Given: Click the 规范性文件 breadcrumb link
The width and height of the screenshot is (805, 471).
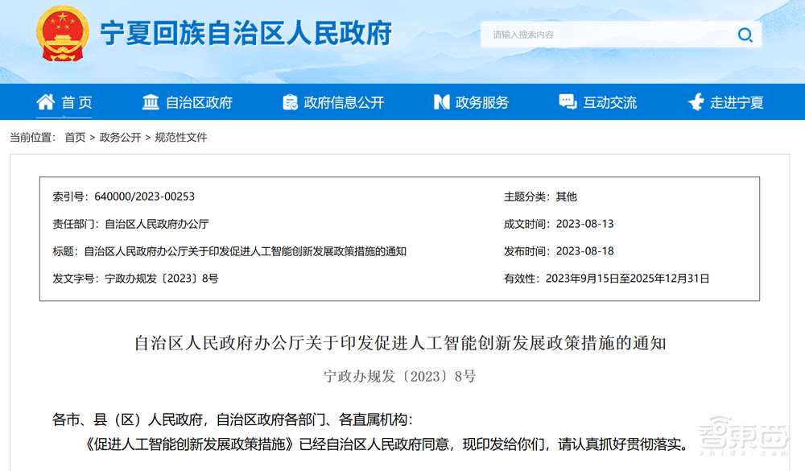Looking at the screenshot, I should click(183, 137).
